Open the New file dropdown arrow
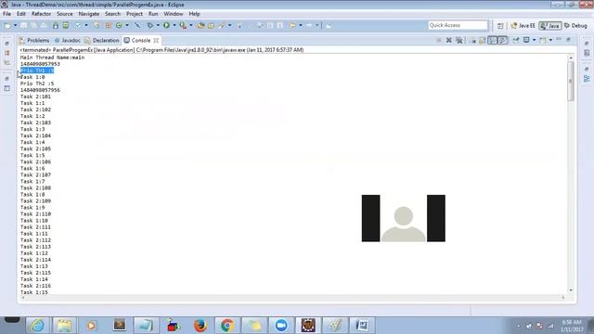 point(15,25)
